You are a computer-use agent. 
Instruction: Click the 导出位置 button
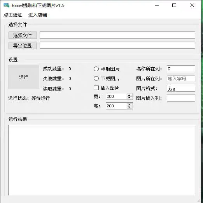point(23,45)
